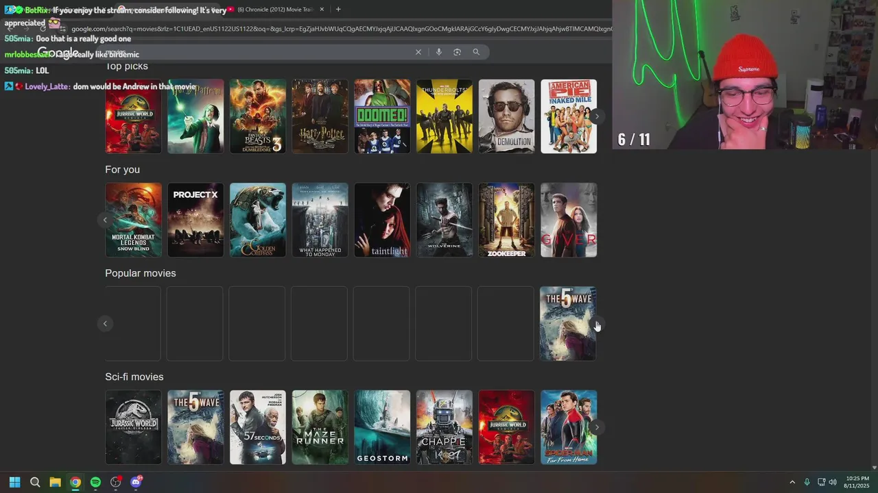Open the 57 Seconds movie poster

pyautogui.click(x=258, y=427)
